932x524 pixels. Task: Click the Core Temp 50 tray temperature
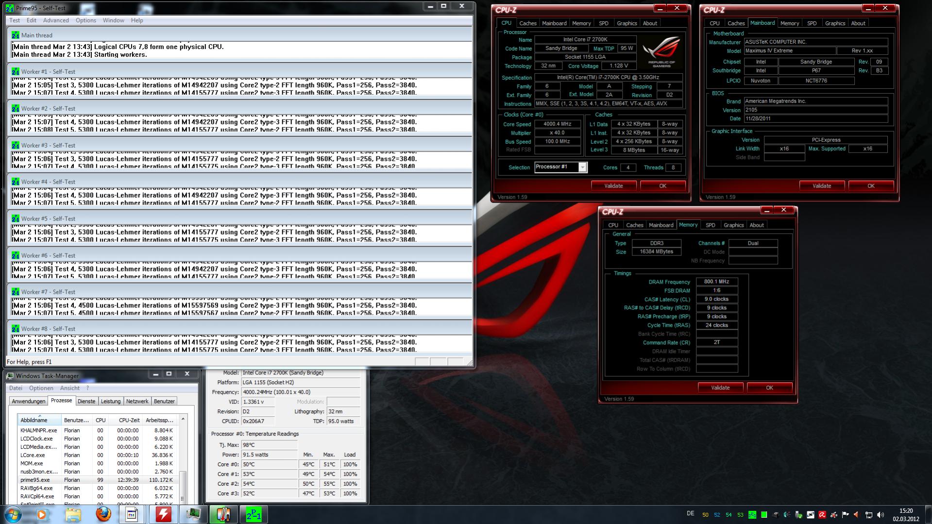705,515
